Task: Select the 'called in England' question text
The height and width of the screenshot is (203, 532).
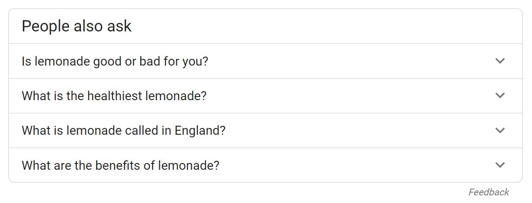Action: (124, 131)
